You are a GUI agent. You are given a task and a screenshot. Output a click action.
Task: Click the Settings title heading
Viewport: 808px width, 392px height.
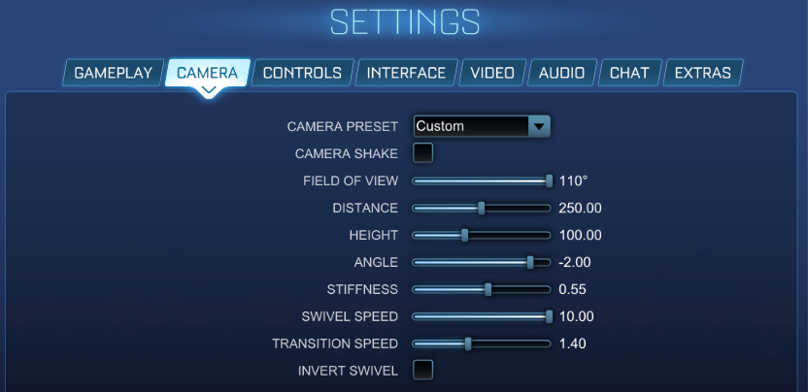point(404,22)
